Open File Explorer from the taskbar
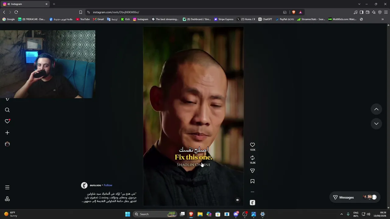 [x=200, y=214]
